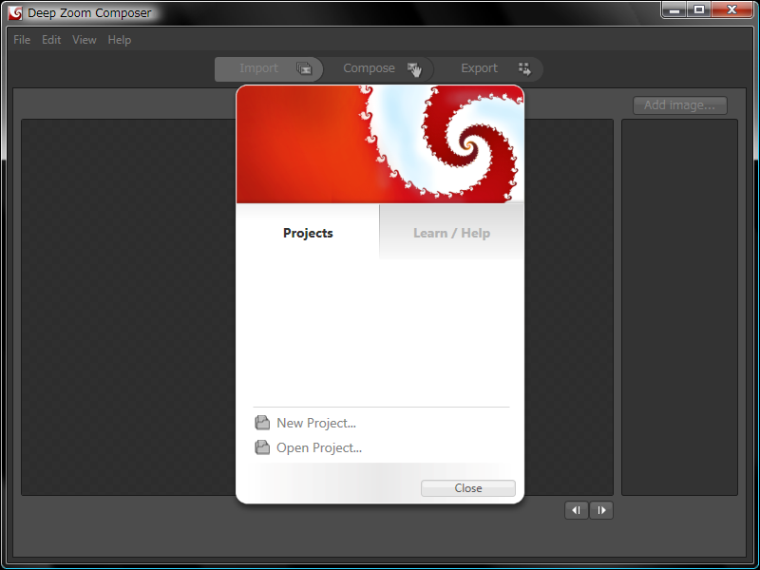Select the Projects tab
Image resolution: width=760 pixels, height=570 pixels.
308,233
